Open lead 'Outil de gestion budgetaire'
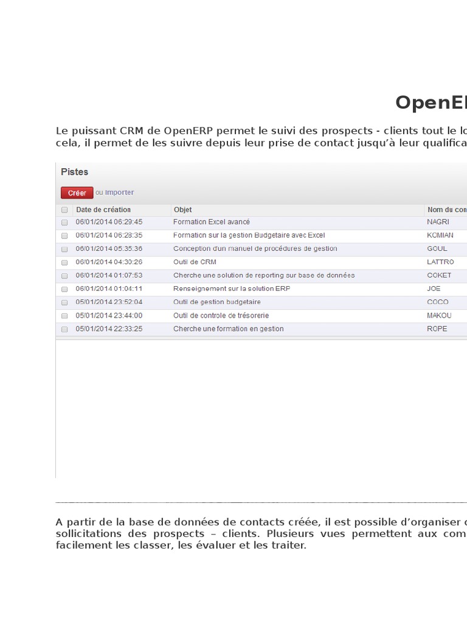 [x=217, y=302]
